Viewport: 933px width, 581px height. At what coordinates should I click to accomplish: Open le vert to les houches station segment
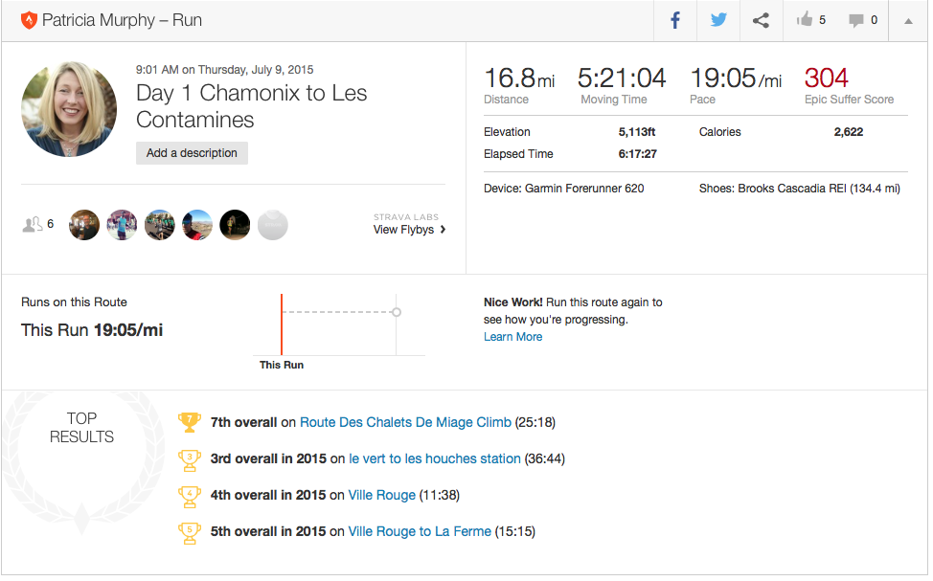click(x=435, y=458)
